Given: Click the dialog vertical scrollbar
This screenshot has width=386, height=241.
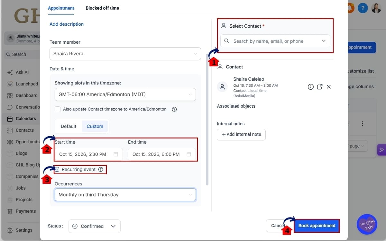Looking at the screenshot, I should click(207, 120).
